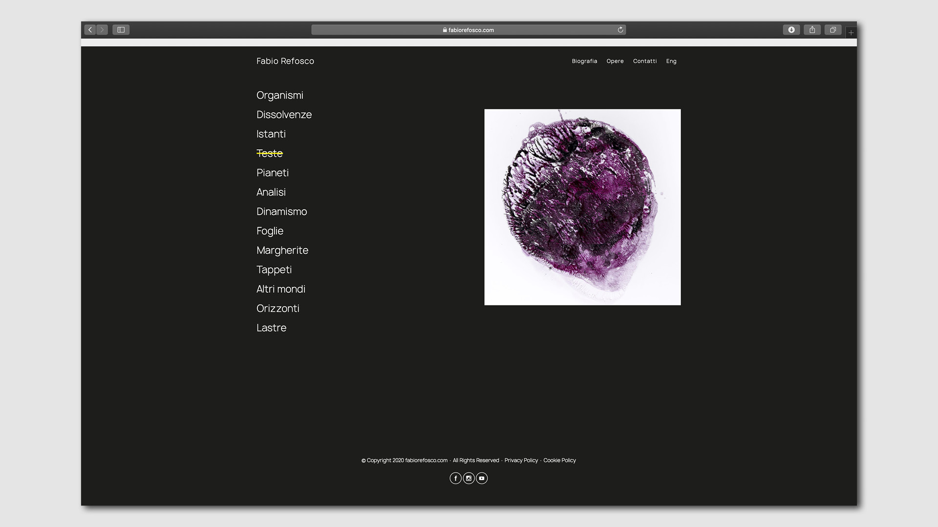Screen dimensions: 938x527
Task: Open the Analisi series
Action: point(271,192)
